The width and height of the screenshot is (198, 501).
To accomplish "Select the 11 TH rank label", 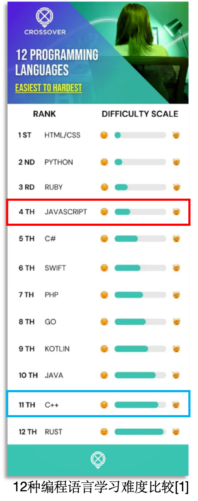I will (x=27, y=405).
